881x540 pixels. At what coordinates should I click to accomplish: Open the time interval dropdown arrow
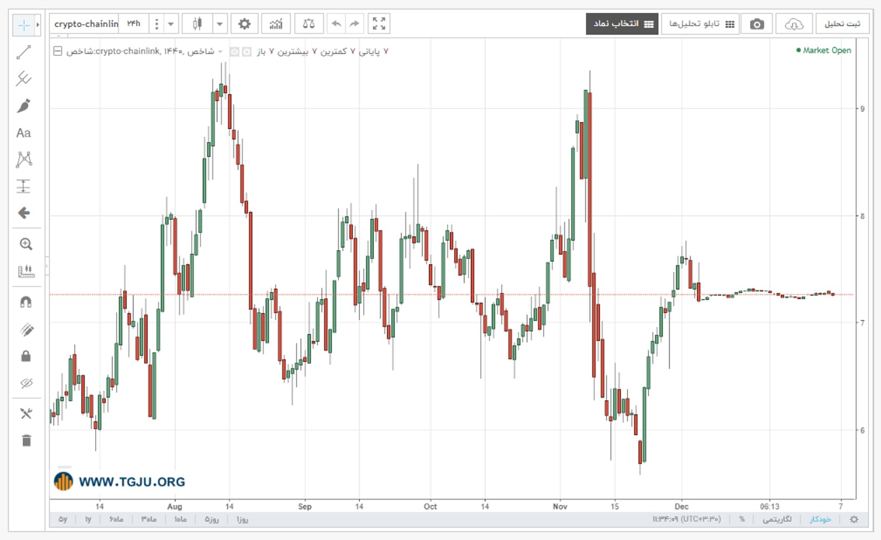[x=171, y=24]
